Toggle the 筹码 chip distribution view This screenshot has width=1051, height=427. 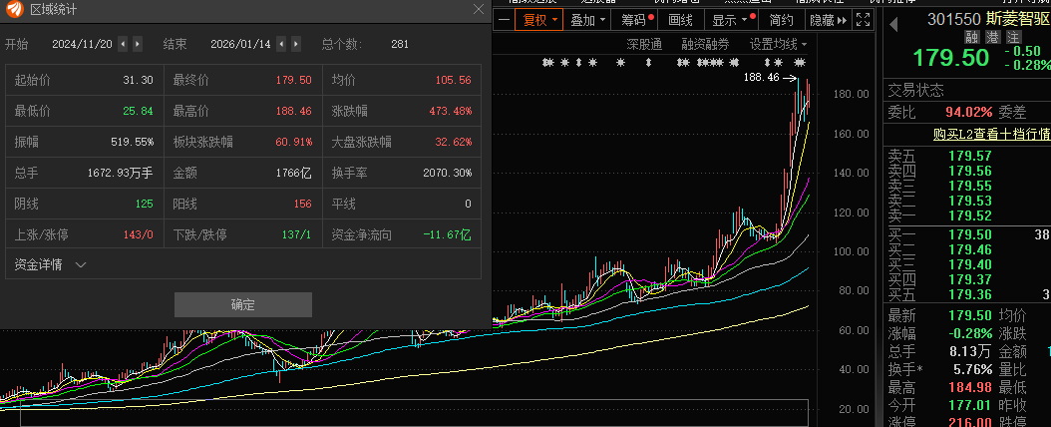pos(634,20)
